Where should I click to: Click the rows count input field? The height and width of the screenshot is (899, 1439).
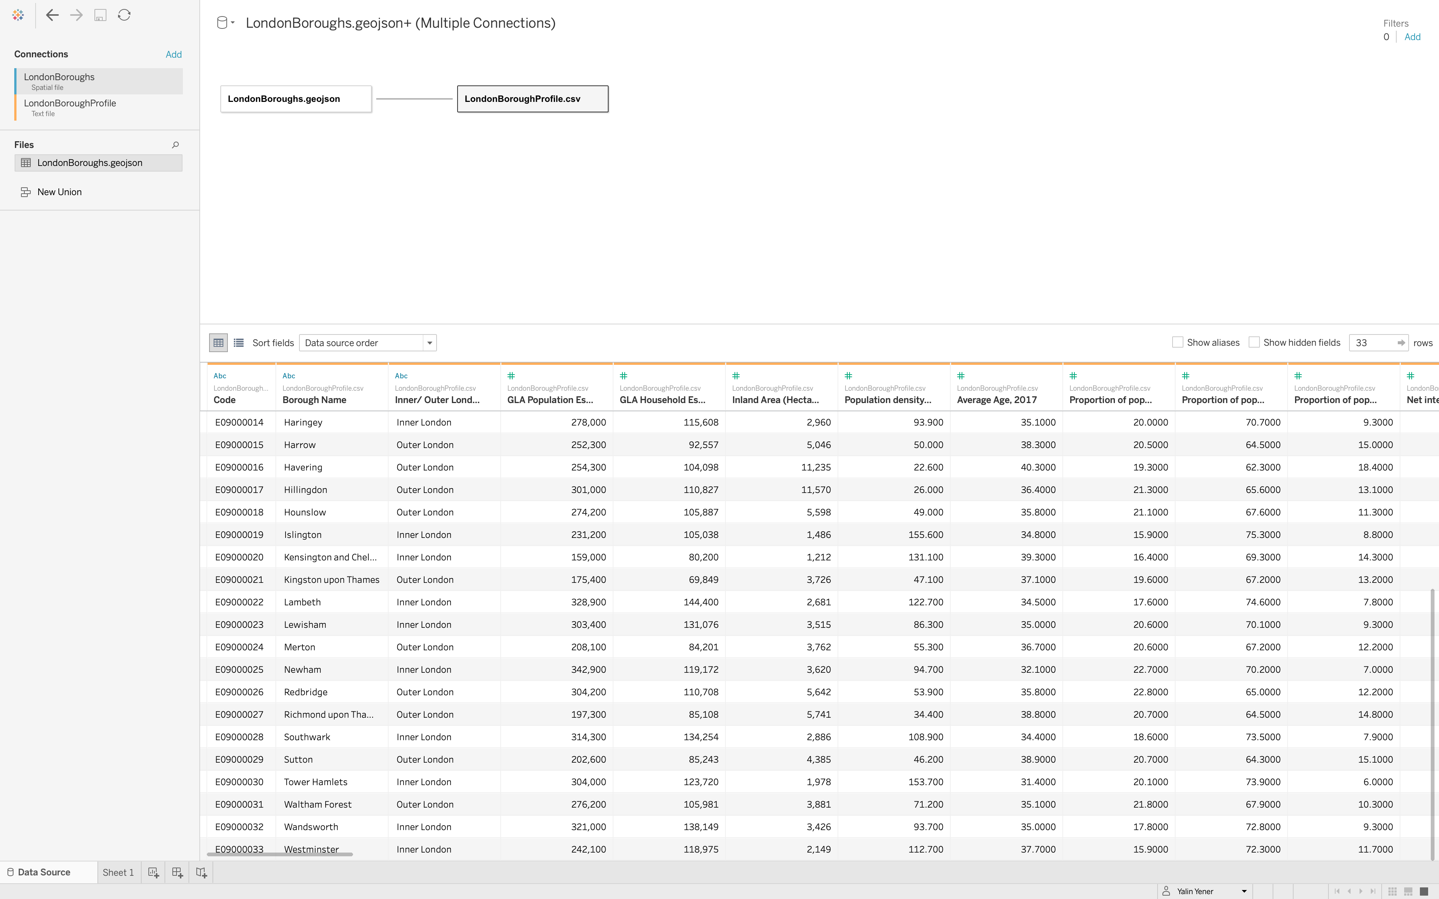(1372, 342)
